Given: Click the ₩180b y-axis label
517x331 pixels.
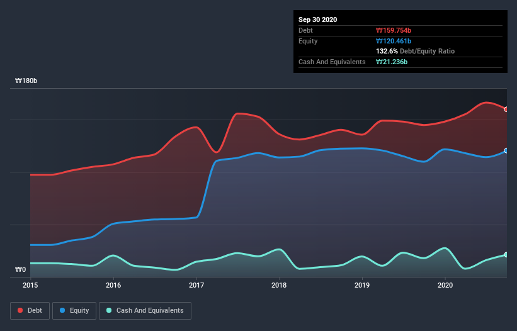Looking at the screenshot, I should pos(26,81).
